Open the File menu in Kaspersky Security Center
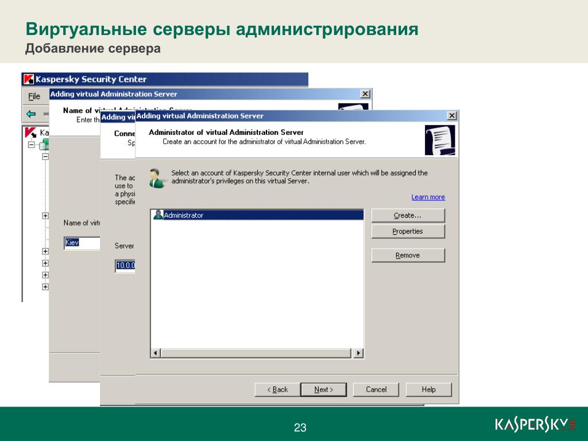The image size is (588, 441). pos(34,96)
